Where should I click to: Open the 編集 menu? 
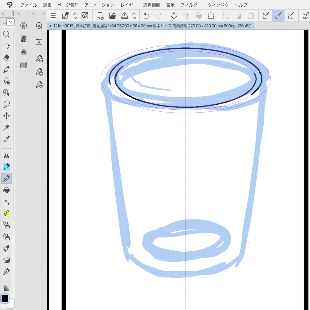[x=47, y=5]
